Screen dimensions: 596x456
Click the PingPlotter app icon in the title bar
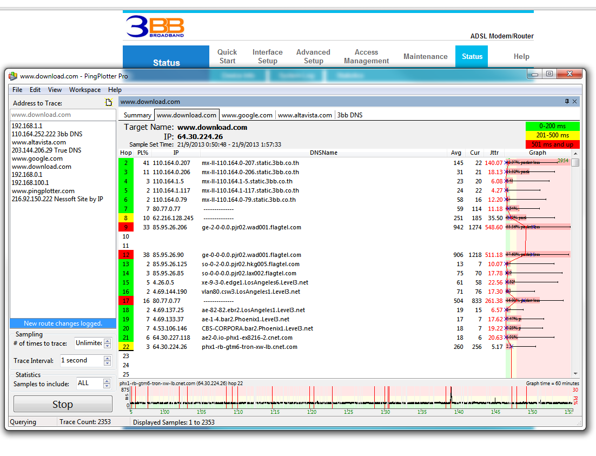(x=13, y=76)
